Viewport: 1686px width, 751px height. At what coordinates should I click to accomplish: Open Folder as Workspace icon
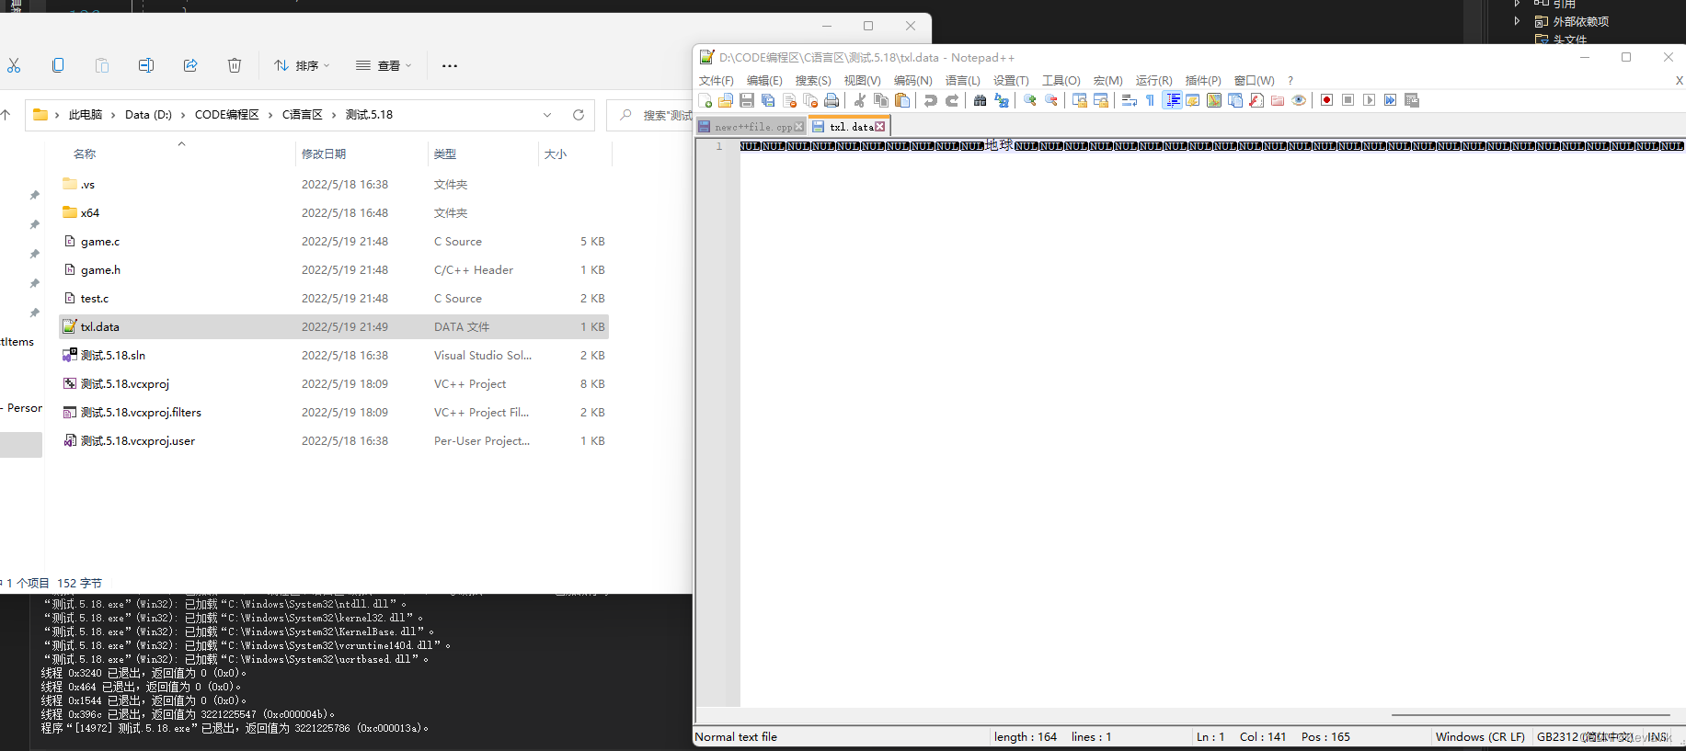pyautogui.click(x=1278, y=100)
